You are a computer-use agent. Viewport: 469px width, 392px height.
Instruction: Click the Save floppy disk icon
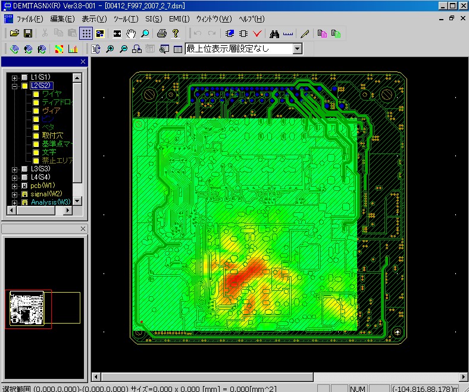[27, 33]
